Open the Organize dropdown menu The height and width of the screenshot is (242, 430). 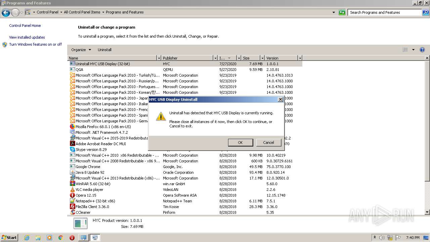click(81, 50)
